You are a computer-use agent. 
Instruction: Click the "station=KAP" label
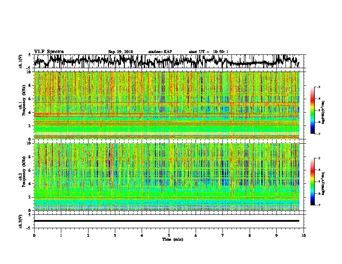click(x=160, y=52)
